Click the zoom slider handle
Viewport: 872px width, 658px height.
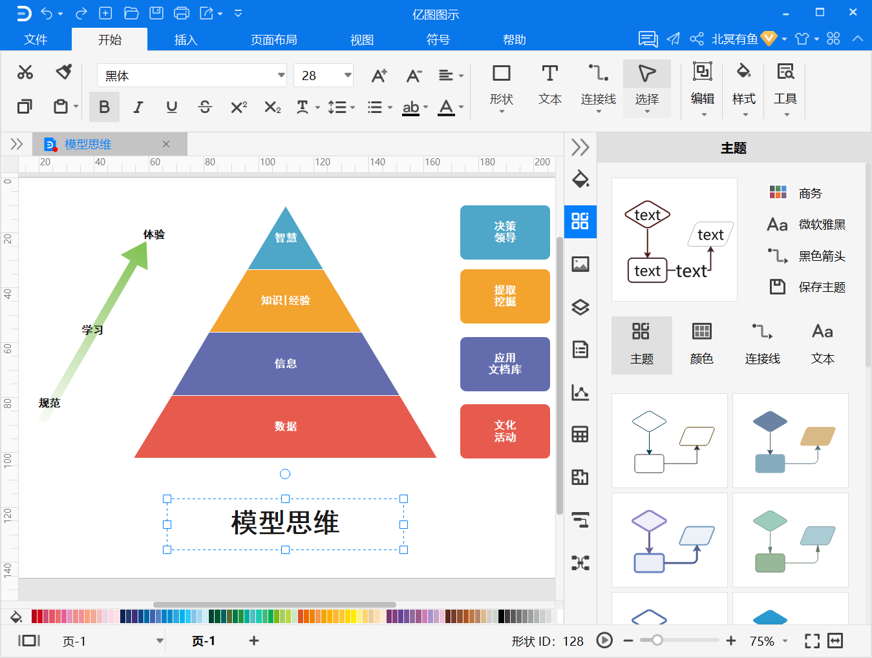[657, 640]
